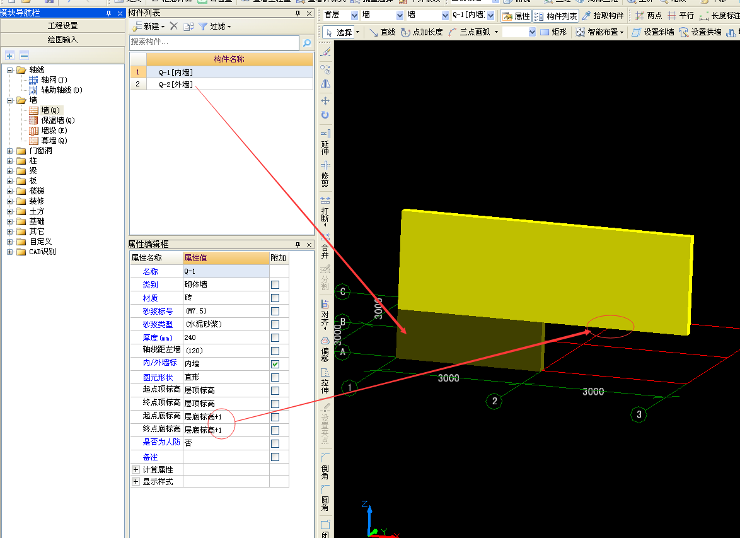Image resolution: width=740 pixels, height=538 pixels.
Task: Click the delete X icon in component list toolbar
Action: point(174,26)
